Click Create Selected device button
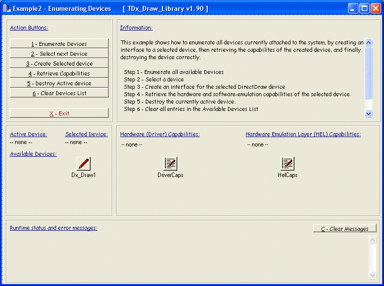Screen dimensions: 384x286 [59, 64]
